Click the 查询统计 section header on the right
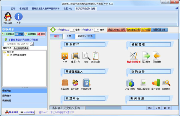Viewport: 180px width, 116px height. click(x=150, y=72)
